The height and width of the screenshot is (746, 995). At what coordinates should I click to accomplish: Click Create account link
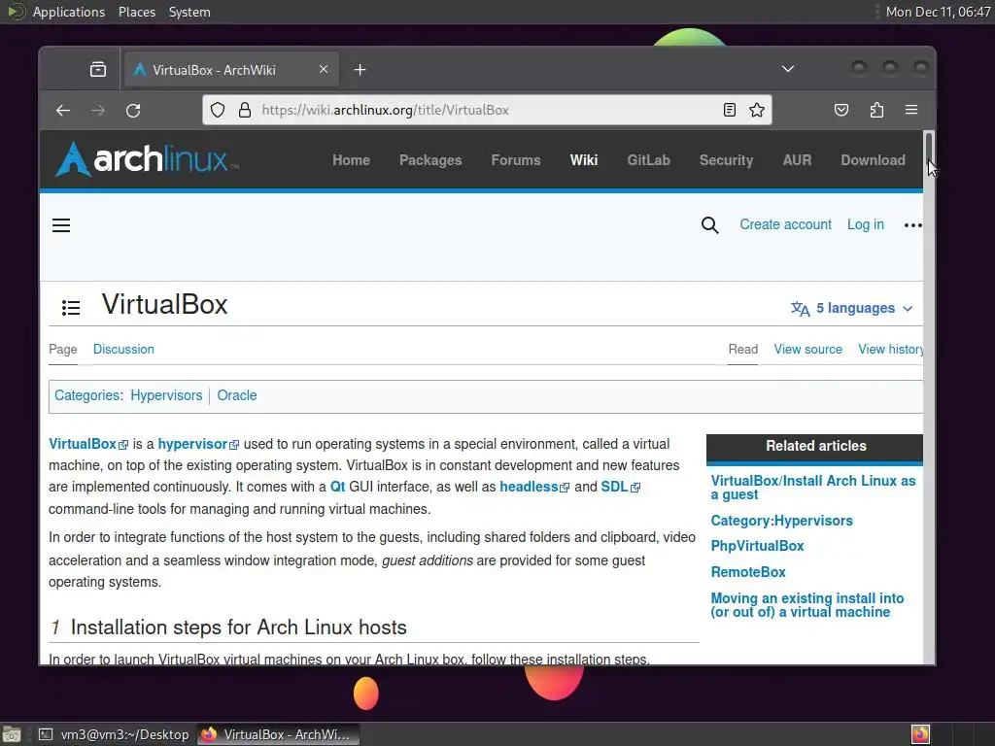(785, 224)
